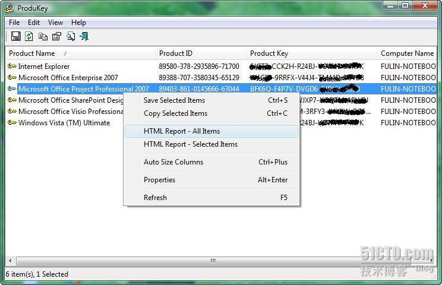Open the File menu

tap(14, 23)
